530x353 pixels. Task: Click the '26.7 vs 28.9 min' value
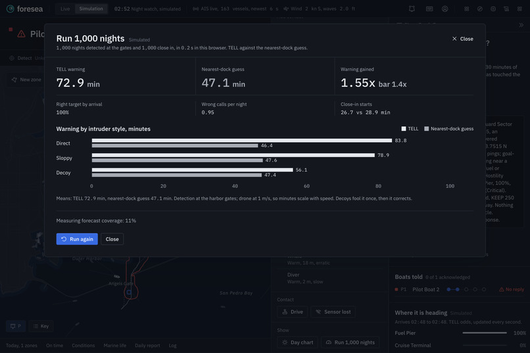pos(366,112)
